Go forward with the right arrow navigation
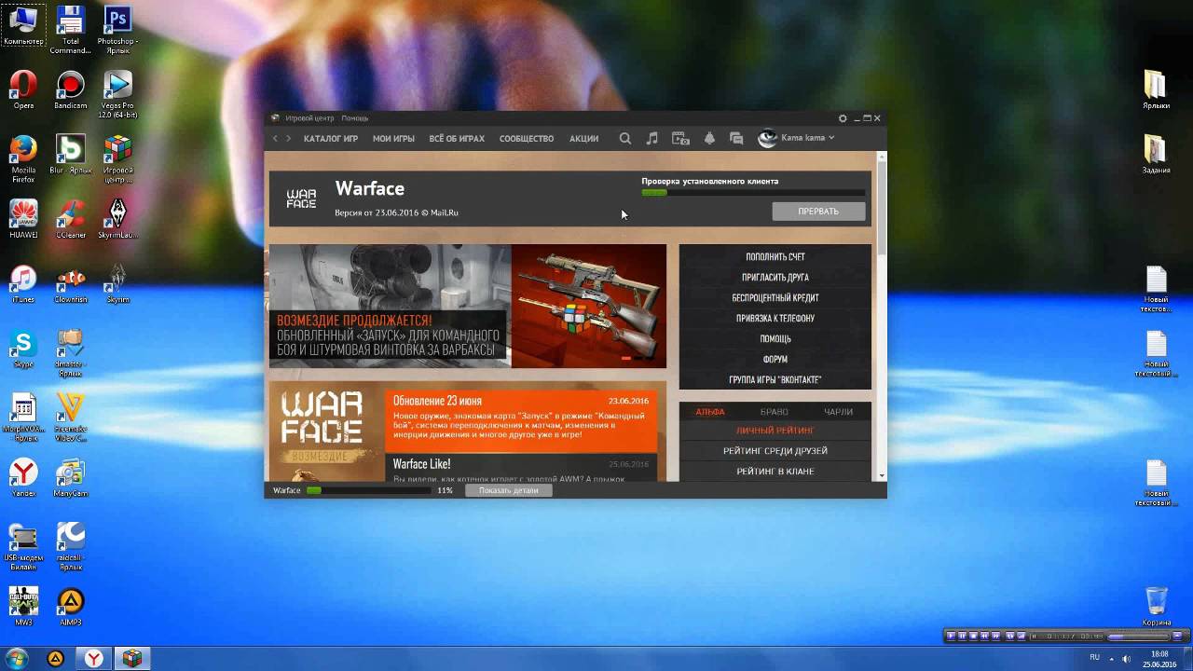 pos(288,138)
